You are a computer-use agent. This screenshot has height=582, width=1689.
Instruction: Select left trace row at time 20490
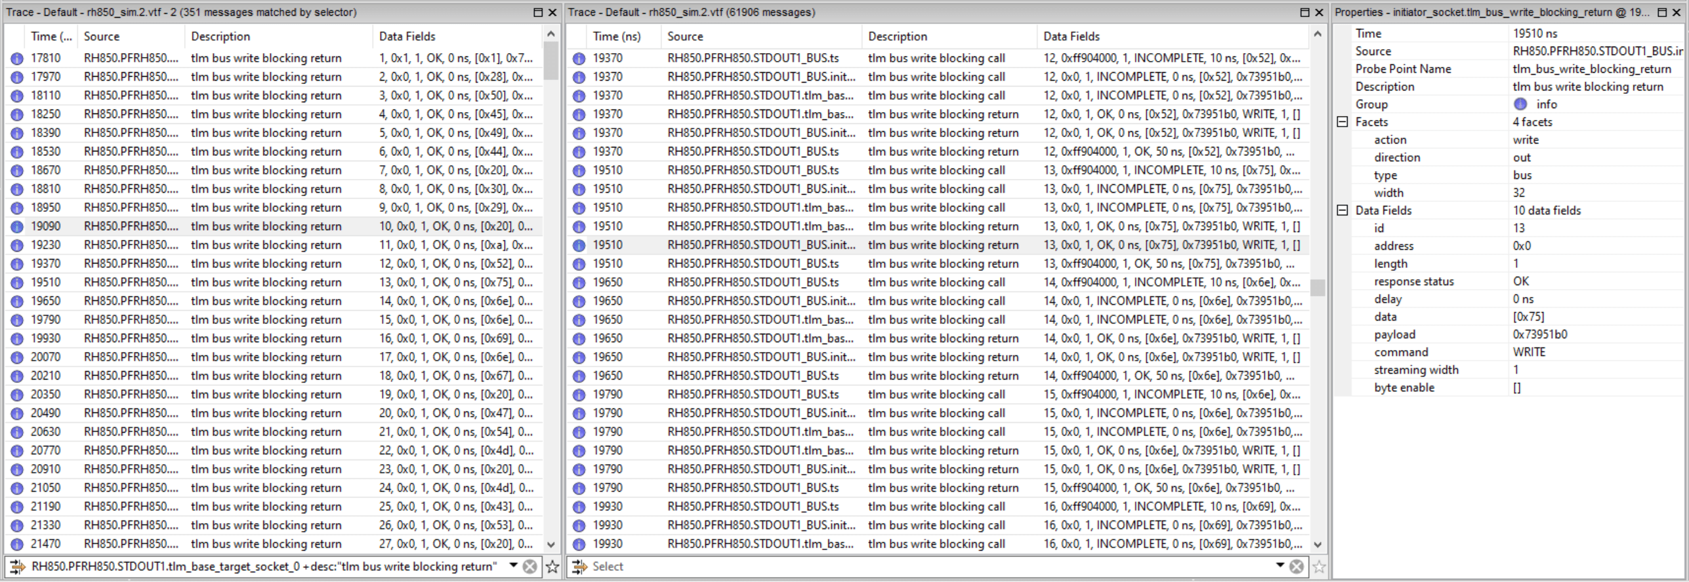click(274, 413)
